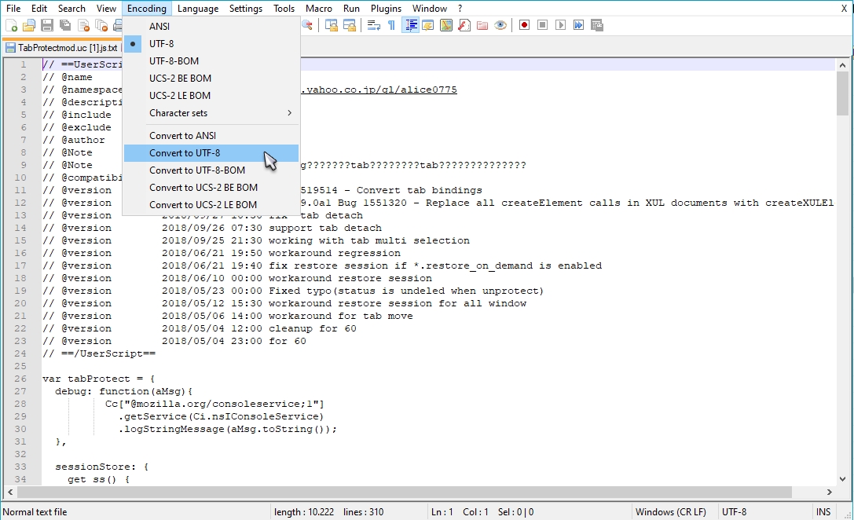Click the New file toolbar icon

[x=12, y=26]
